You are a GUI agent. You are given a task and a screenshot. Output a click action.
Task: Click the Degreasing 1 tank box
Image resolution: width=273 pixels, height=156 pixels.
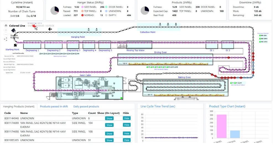point(32,45)
